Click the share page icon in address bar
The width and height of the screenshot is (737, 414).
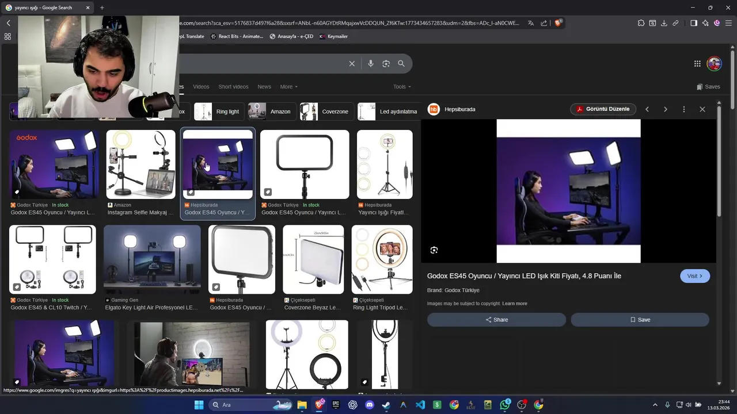point(544,23)
